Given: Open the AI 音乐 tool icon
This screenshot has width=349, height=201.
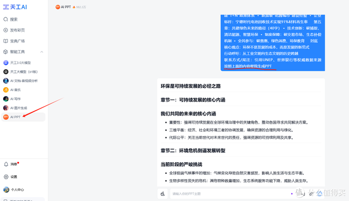Looking at the screenshot, I should tap(6, 90).
